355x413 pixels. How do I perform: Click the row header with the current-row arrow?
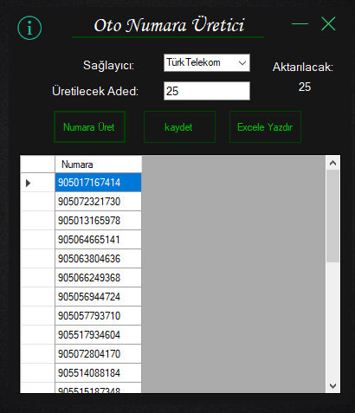[38, 183]
